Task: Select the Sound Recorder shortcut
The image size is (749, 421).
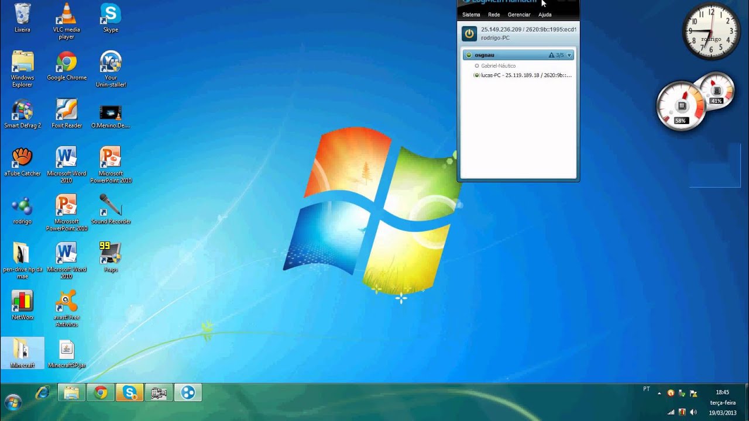Action: click(x=111, y=209)
